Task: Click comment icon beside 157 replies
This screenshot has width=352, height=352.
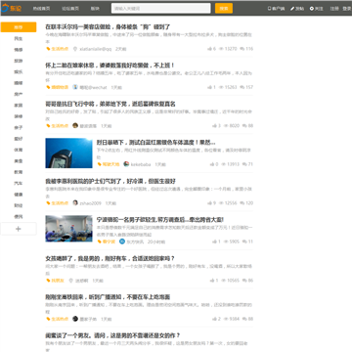Action: point(242,87)
